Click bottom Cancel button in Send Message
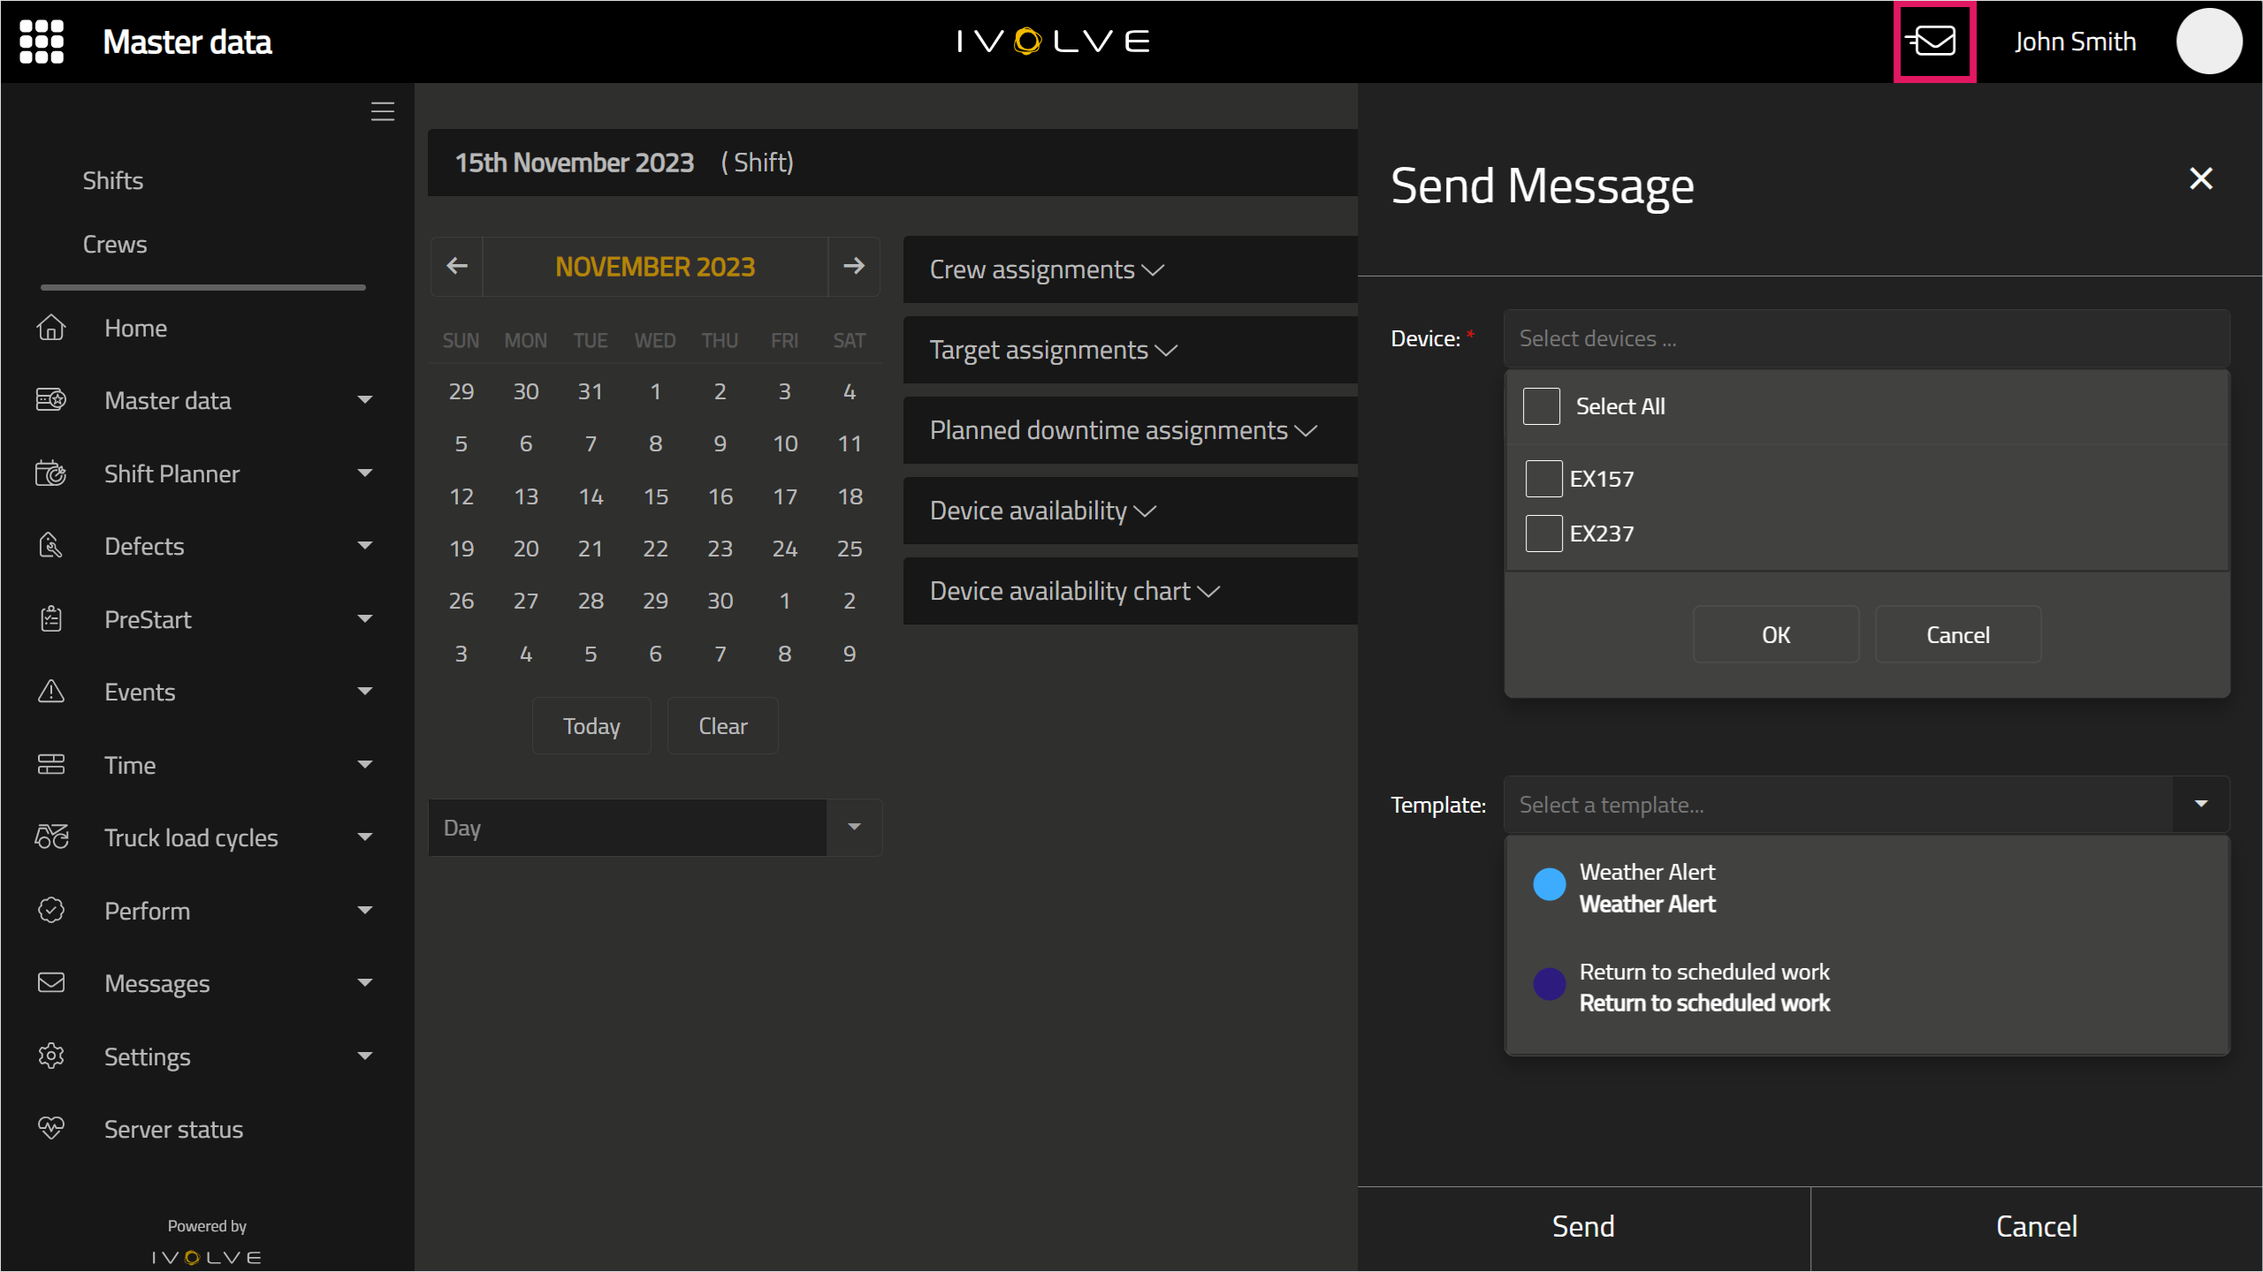 (2037, 1226)
